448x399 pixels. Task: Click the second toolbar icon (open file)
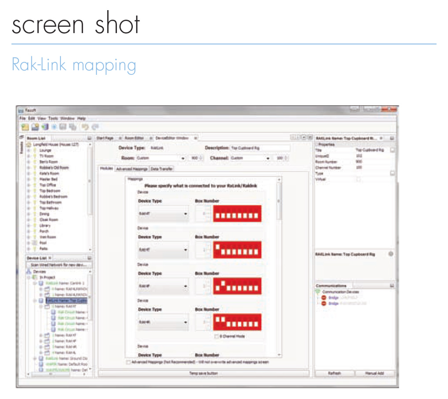pyautogui.click(x=35, y=127)
